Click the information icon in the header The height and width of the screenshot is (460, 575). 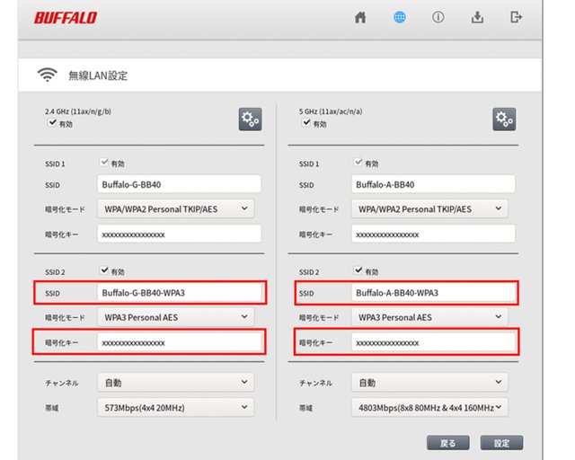(x=438, y=17)
